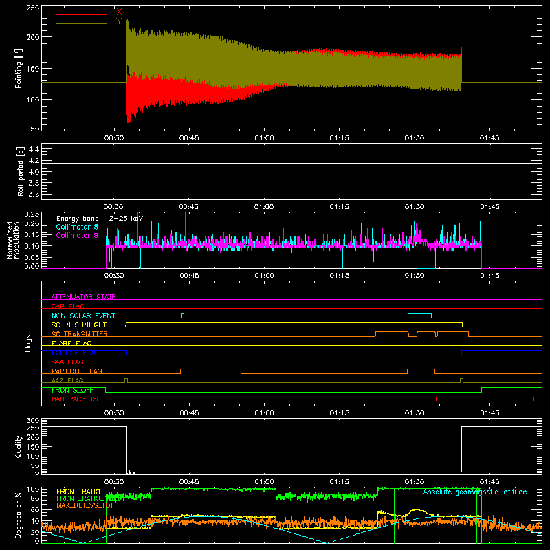Image resolution: width=550 pixels, height=550 pixels.
Task: Select the ATTENUATOR_STATE flag label
Action: (83, 297)
